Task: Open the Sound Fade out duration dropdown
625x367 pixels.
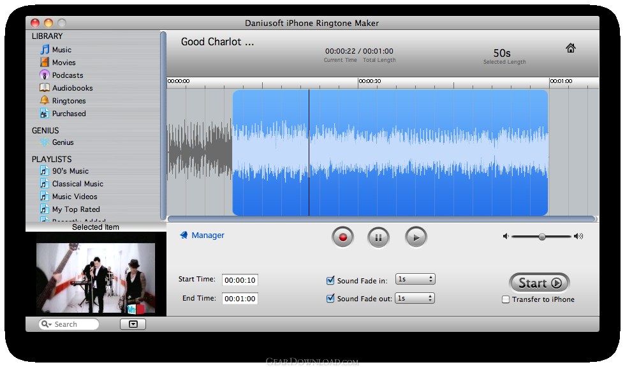Action: pyautogui.click(x=415, y=298)
